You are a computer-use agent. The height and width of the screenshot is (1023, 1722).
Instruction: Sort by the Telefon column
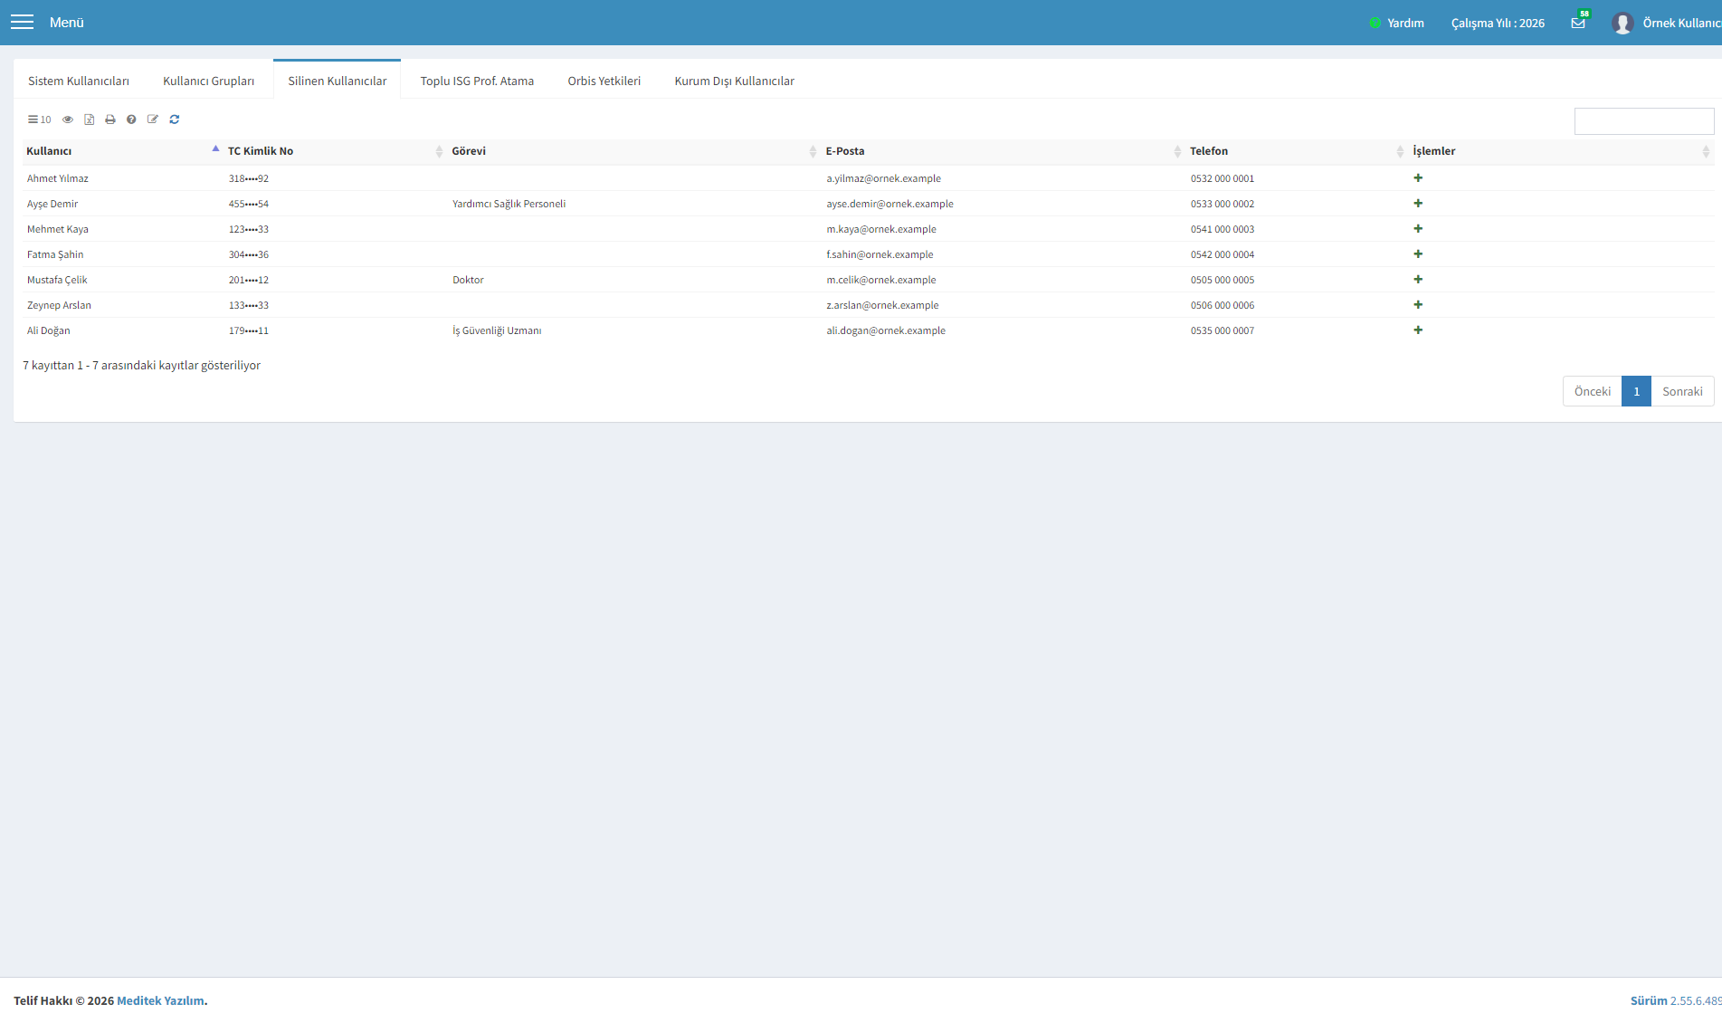[x=1297, y=151]
